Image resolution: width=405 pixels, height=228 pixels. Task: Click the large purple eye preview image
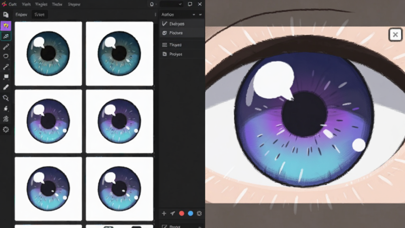305,115
